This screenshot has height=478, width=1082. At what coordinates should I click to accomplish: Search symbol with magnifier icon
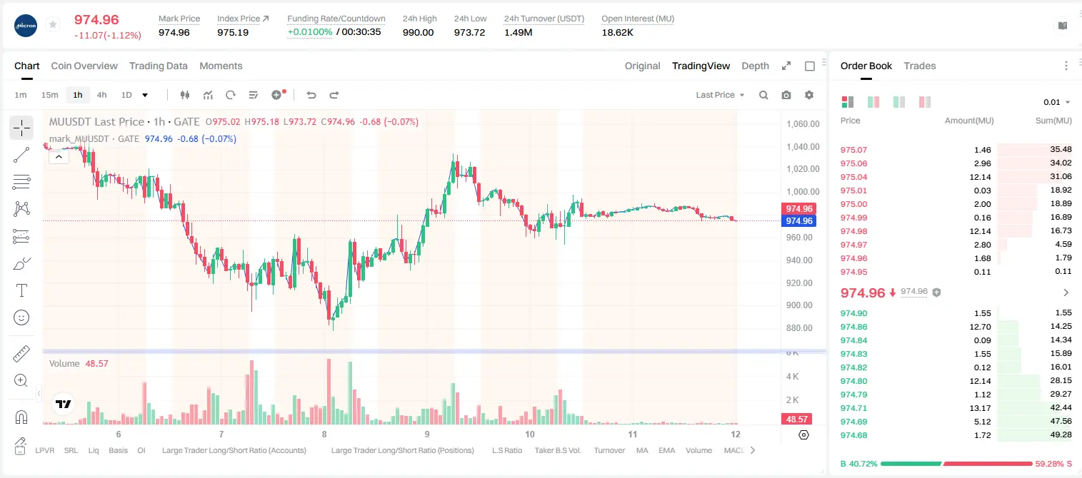(x=763, y=95)
